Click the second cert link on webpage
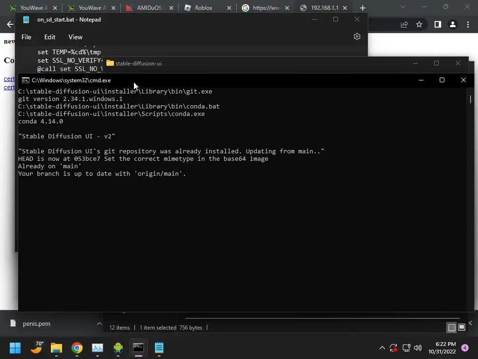 pos(9,87)
